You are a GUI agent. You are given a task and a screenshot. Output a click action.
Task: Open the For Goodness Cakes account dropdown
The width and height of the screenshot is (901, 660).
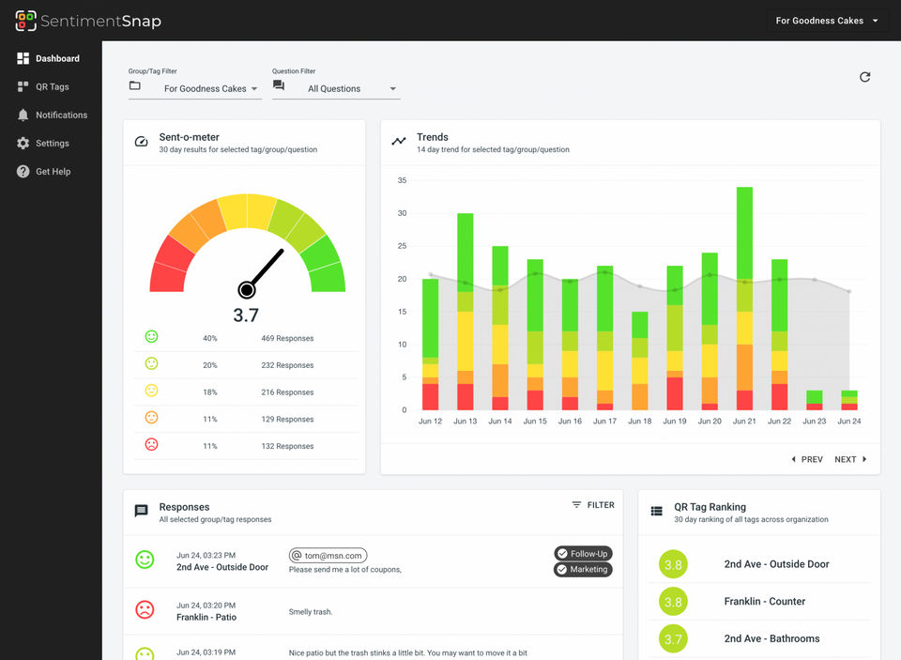pyautogui.click(x=827, y=21)
